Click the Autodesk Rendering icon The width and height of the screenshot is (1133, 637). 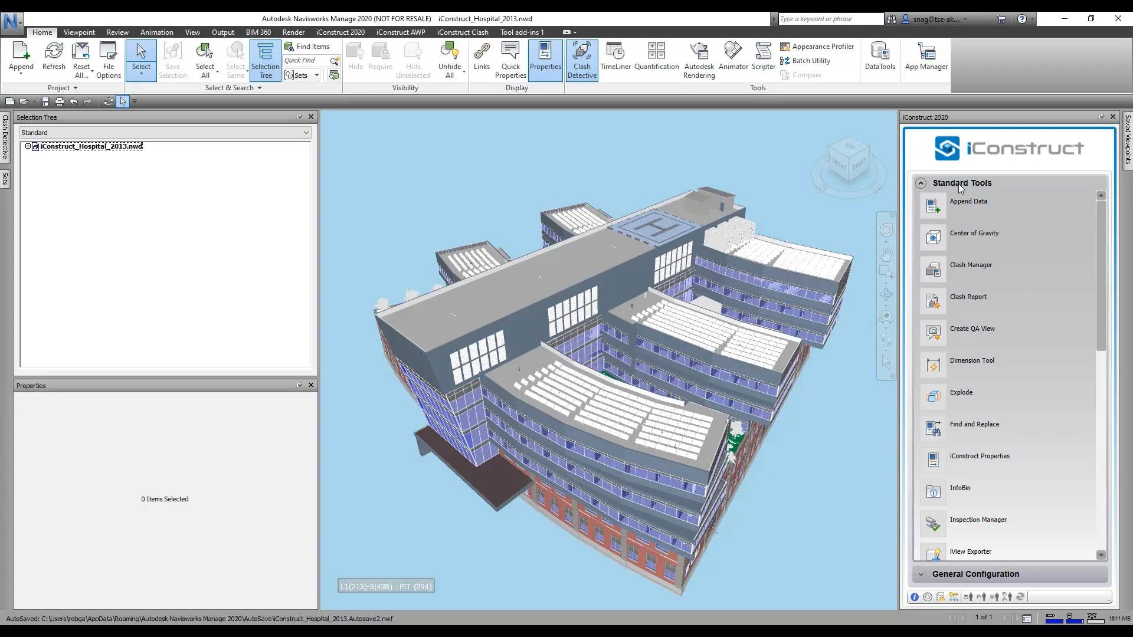tap(699, 60)
